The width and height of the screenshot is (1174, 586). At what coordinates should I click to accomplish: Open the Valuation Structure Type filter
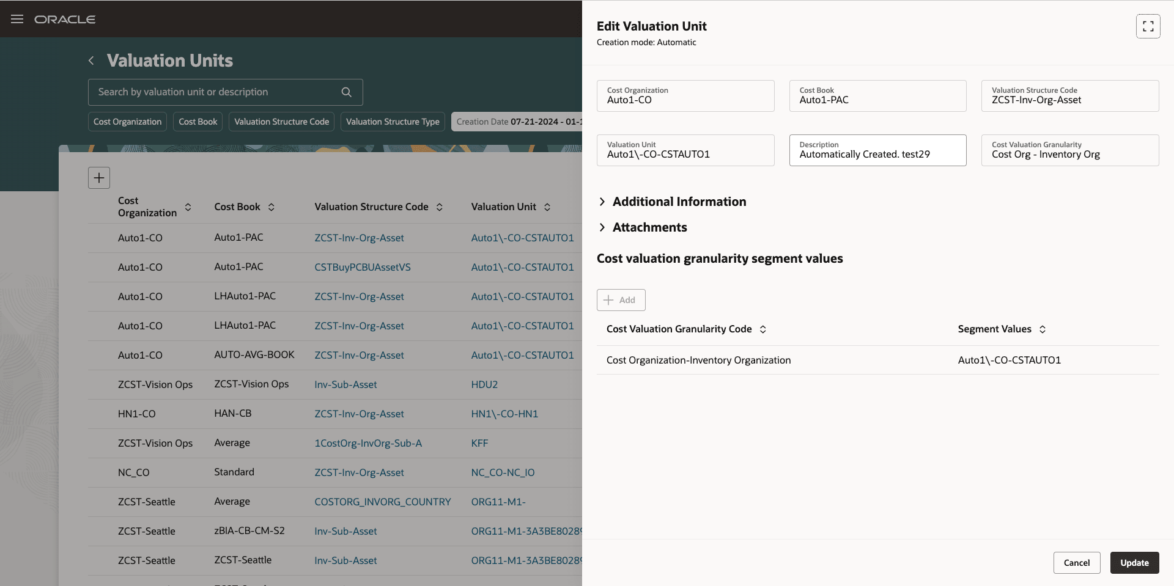pos(393,122)
